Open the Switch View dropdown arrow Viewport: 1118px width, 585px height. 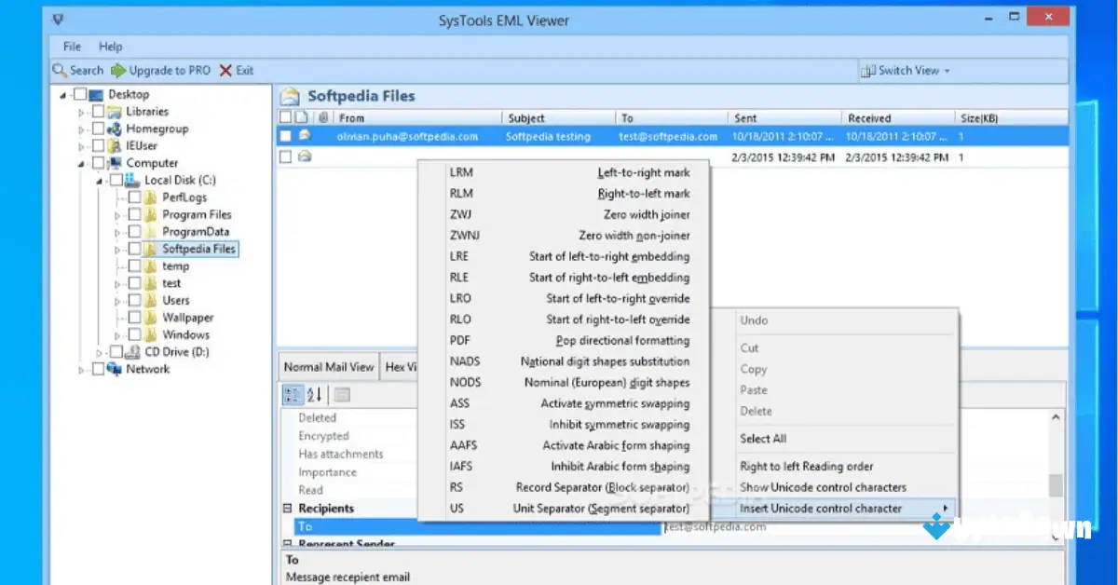tap(948, 70)
